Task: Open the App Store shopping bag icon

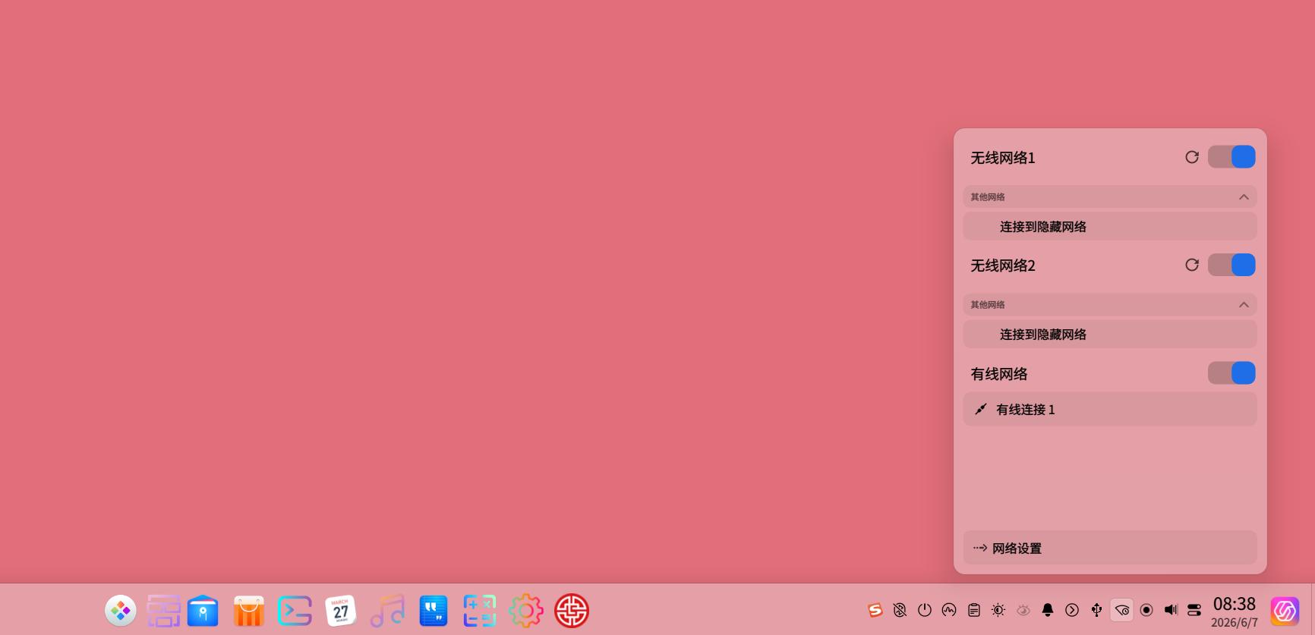Action: coord(249,611)
